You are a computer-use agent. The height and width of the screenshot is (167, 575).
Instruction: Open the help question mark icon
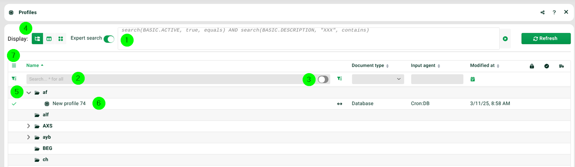point(554,12)
